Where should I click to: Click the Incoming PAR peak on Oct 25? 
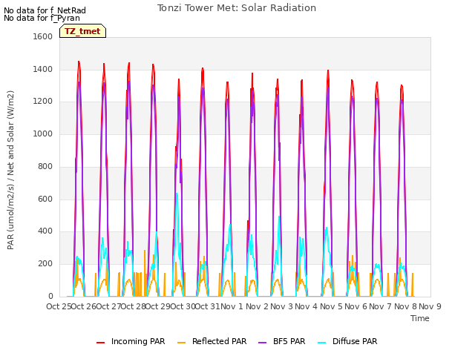[79, 62]
